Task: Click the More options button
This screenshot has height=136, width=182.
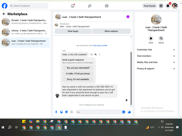Action: (111, 31)
